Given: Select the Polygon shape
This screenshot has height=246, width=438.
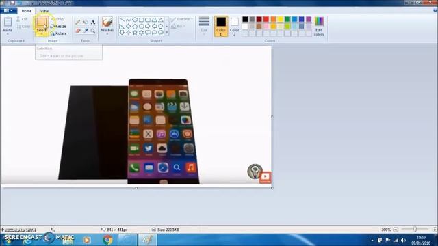Looking at the screenshot, I should point(154,20).
